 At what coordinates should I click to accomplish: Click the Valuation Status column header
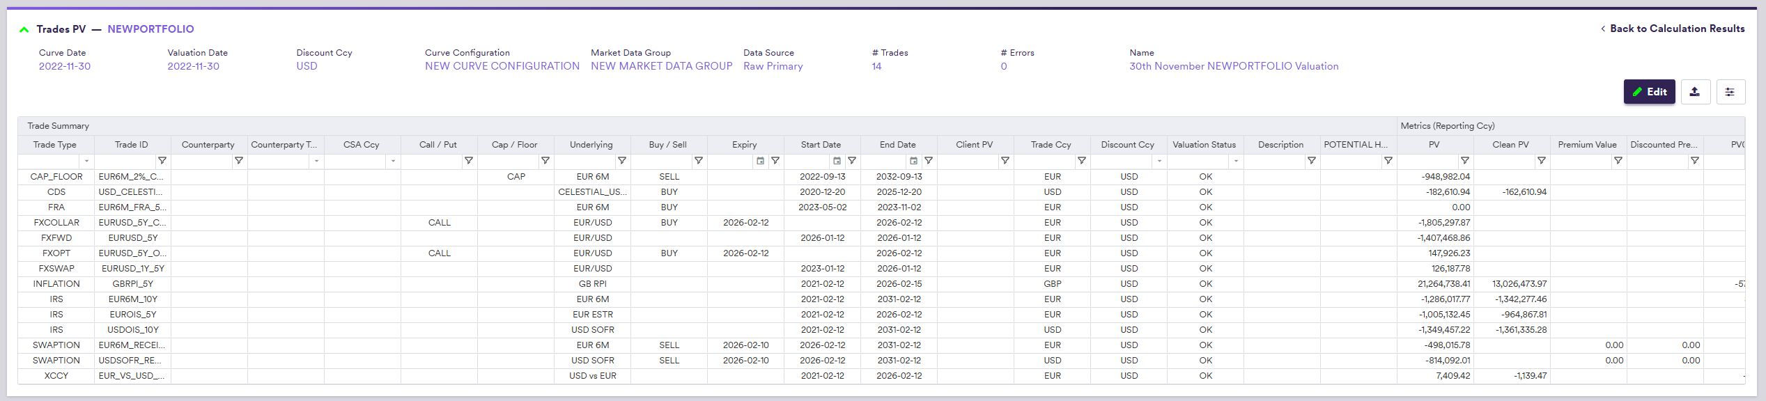tap(1204, 145)
